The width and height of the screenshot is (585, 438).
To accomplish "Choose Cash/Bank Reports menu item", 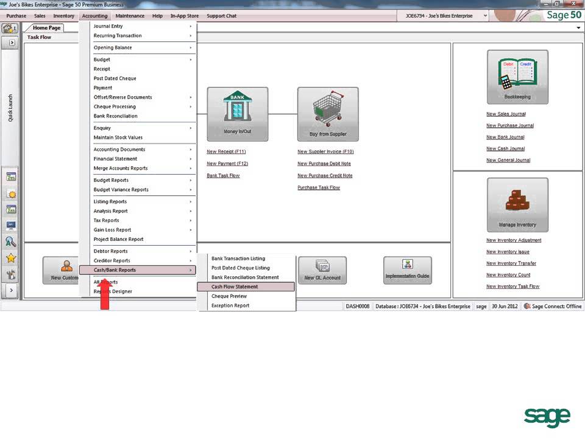I will 138,269.
